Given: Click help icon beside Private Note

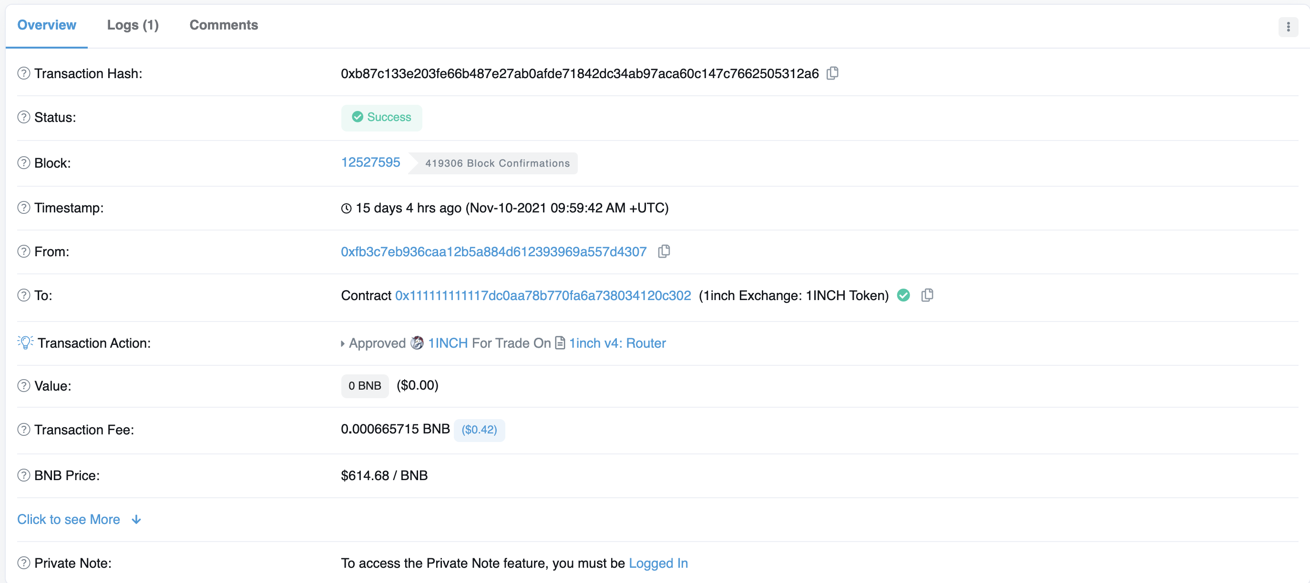Looking at the screenshot, I should [24, 563].
